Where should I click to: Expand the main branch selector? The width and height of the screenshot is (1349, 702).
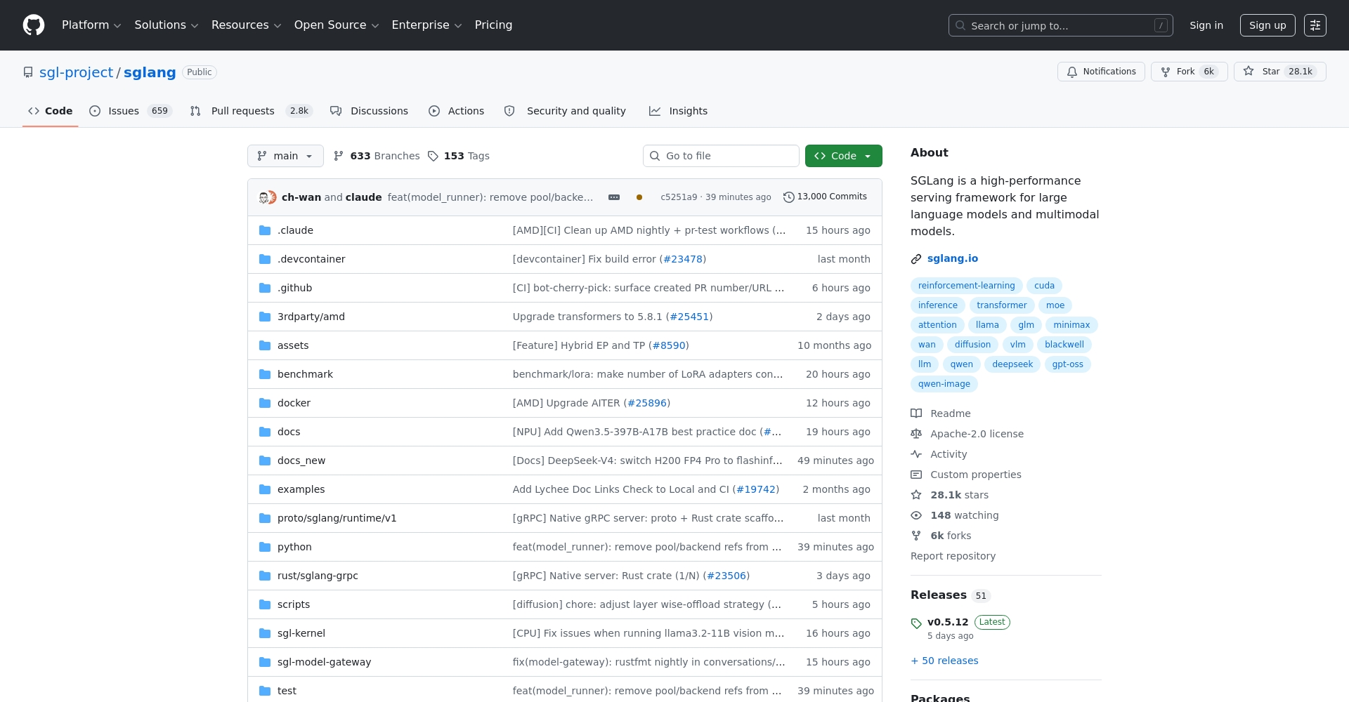[285, 156]
